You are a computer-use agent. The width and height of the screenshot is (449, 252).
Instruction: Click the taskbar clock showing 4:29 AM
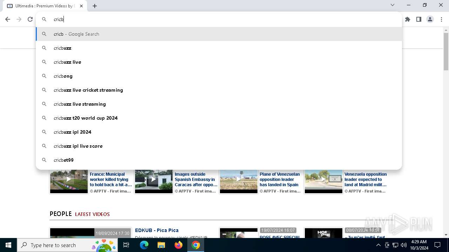(419, 245)
